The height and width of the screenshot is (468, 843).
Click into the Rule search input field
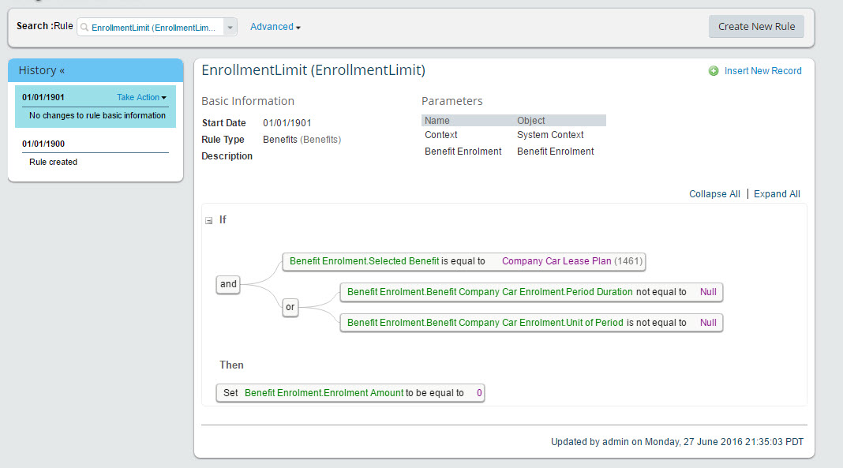(x=153, y=28)
